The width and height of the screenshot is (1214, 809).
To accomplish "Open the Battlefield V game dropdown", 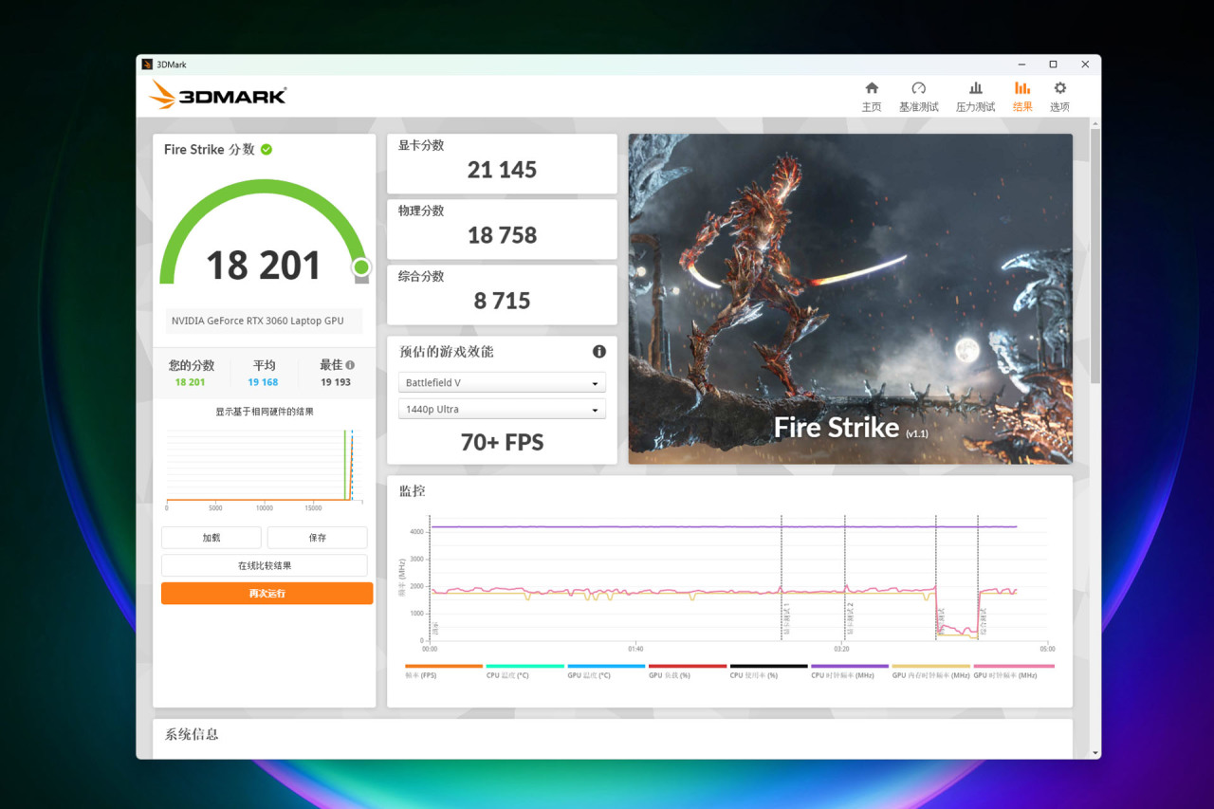I will (x=502, y=382).
